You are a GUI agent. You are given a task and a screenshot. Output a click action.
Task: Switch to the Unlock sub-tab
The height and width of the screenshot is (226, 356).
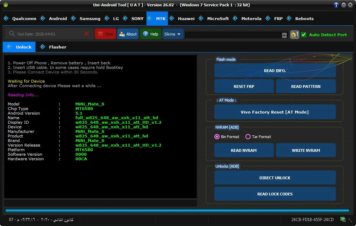(x=19, y=47)
